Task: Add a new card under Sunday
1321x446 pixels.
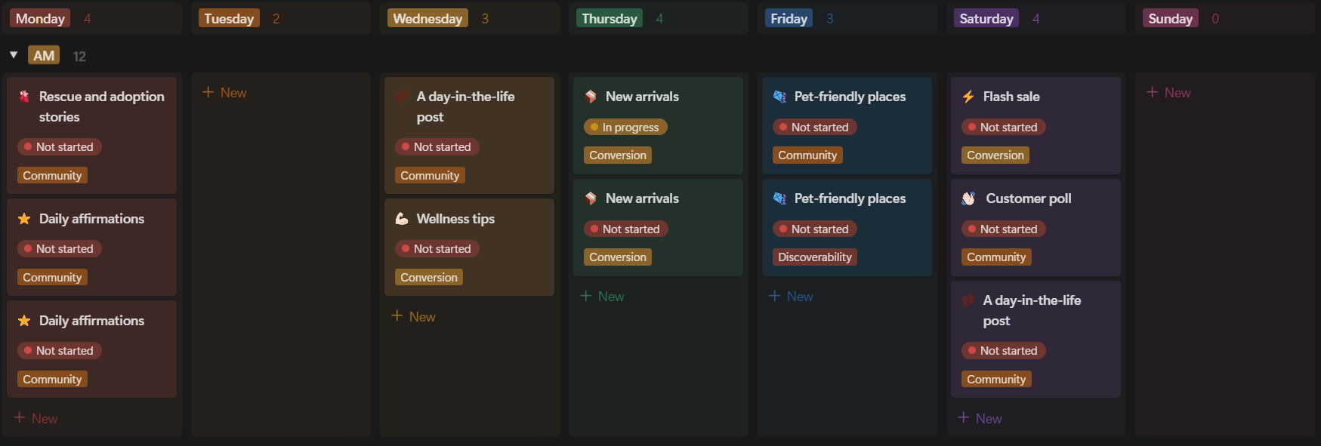Action: coord(1169,93)
